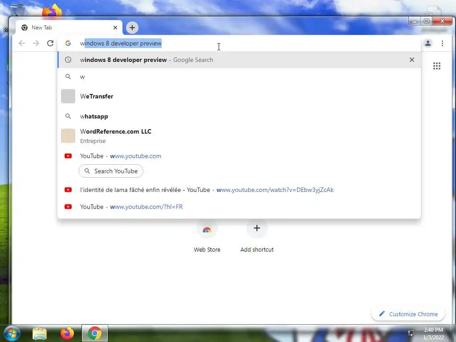Open the Chrome profile avatar menu
This screenshot has height=342, width=456.
pyautogui.click(x=428, y=43)
